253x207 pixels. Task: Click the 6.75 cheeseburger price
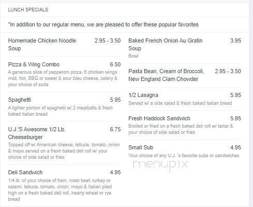(x=115, y=129)
